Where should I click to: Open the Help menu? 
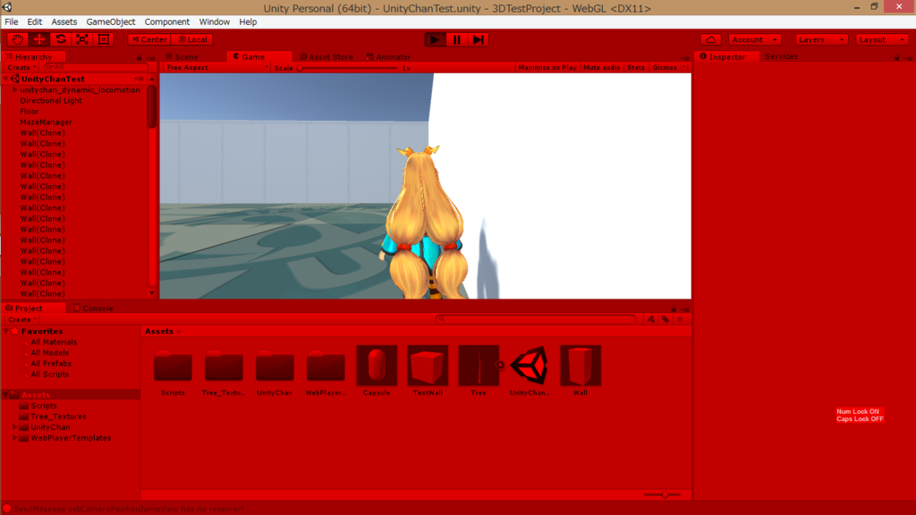coord(248,21)
